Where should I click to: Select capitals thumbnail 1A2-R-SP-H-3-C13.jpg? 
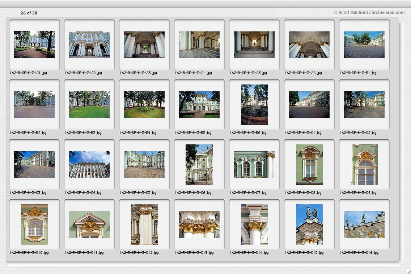[199, 224]
